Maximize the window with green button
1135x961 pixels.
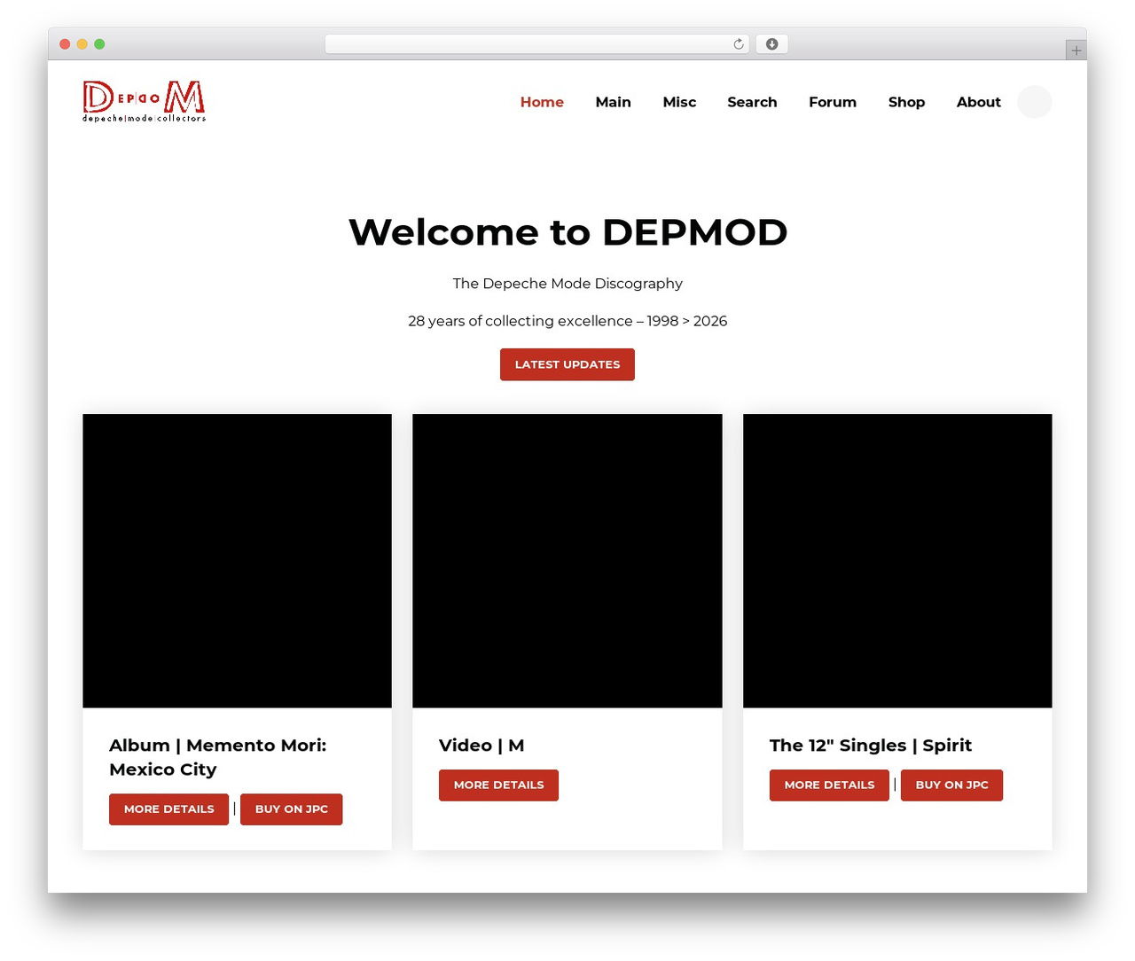(99, 44)
